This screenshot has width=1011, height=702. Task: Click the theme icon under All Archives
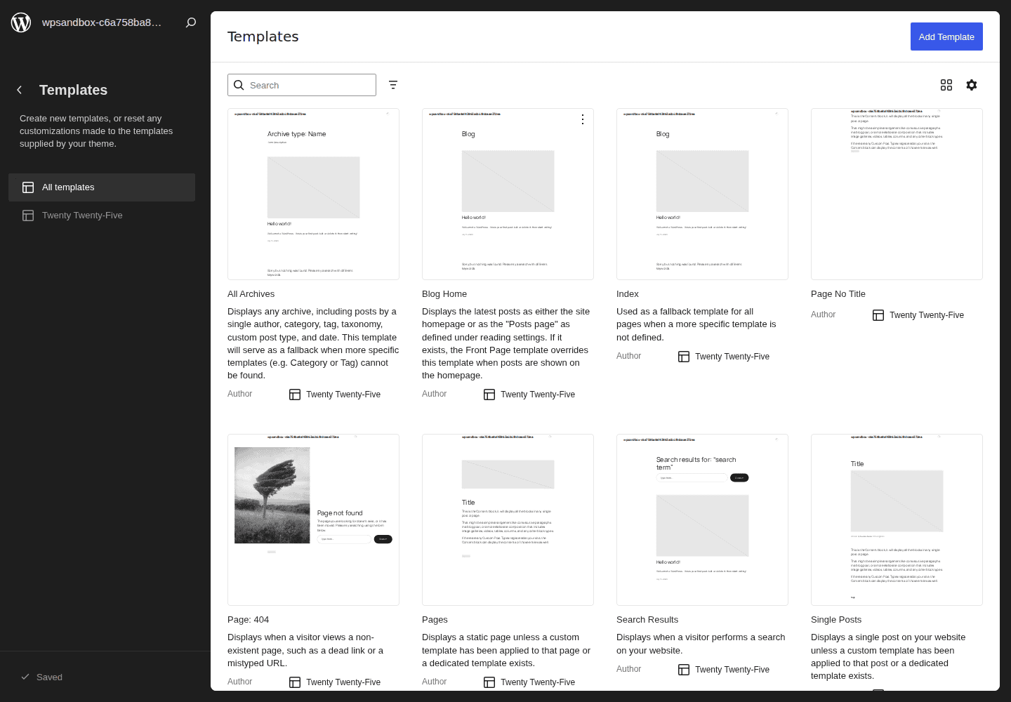[295, 395]
